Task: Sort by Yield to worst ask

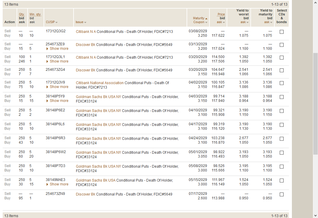Action: [245, 22]
